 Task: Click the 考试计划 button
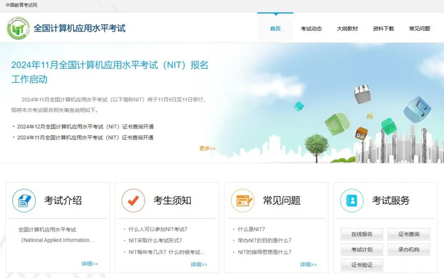[361, 250]
